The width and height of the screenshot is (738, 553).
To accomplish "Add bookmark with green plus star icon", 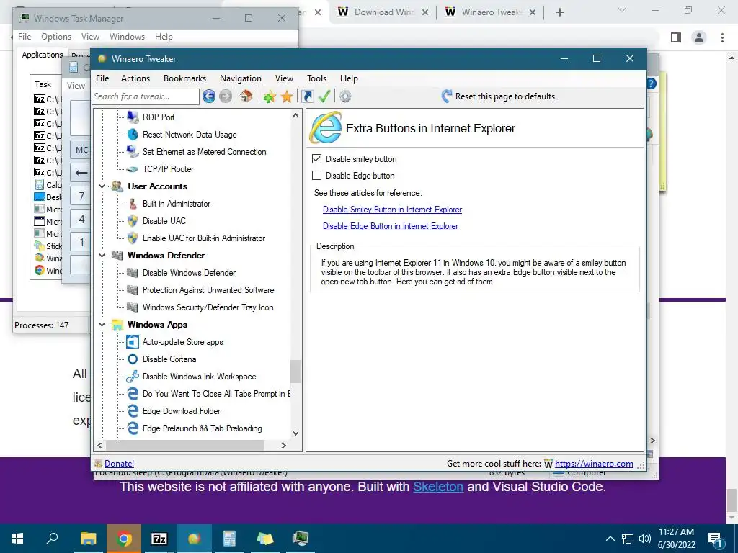I will [270, 96].
